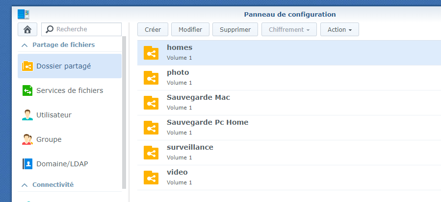The width and height of the screenshot is (441, 202).
Task: Collapse the Connectivité section
Action: [x=25, y=185]
